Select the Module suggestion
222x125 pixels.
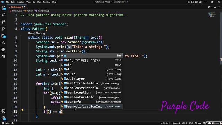coord(92,74)
